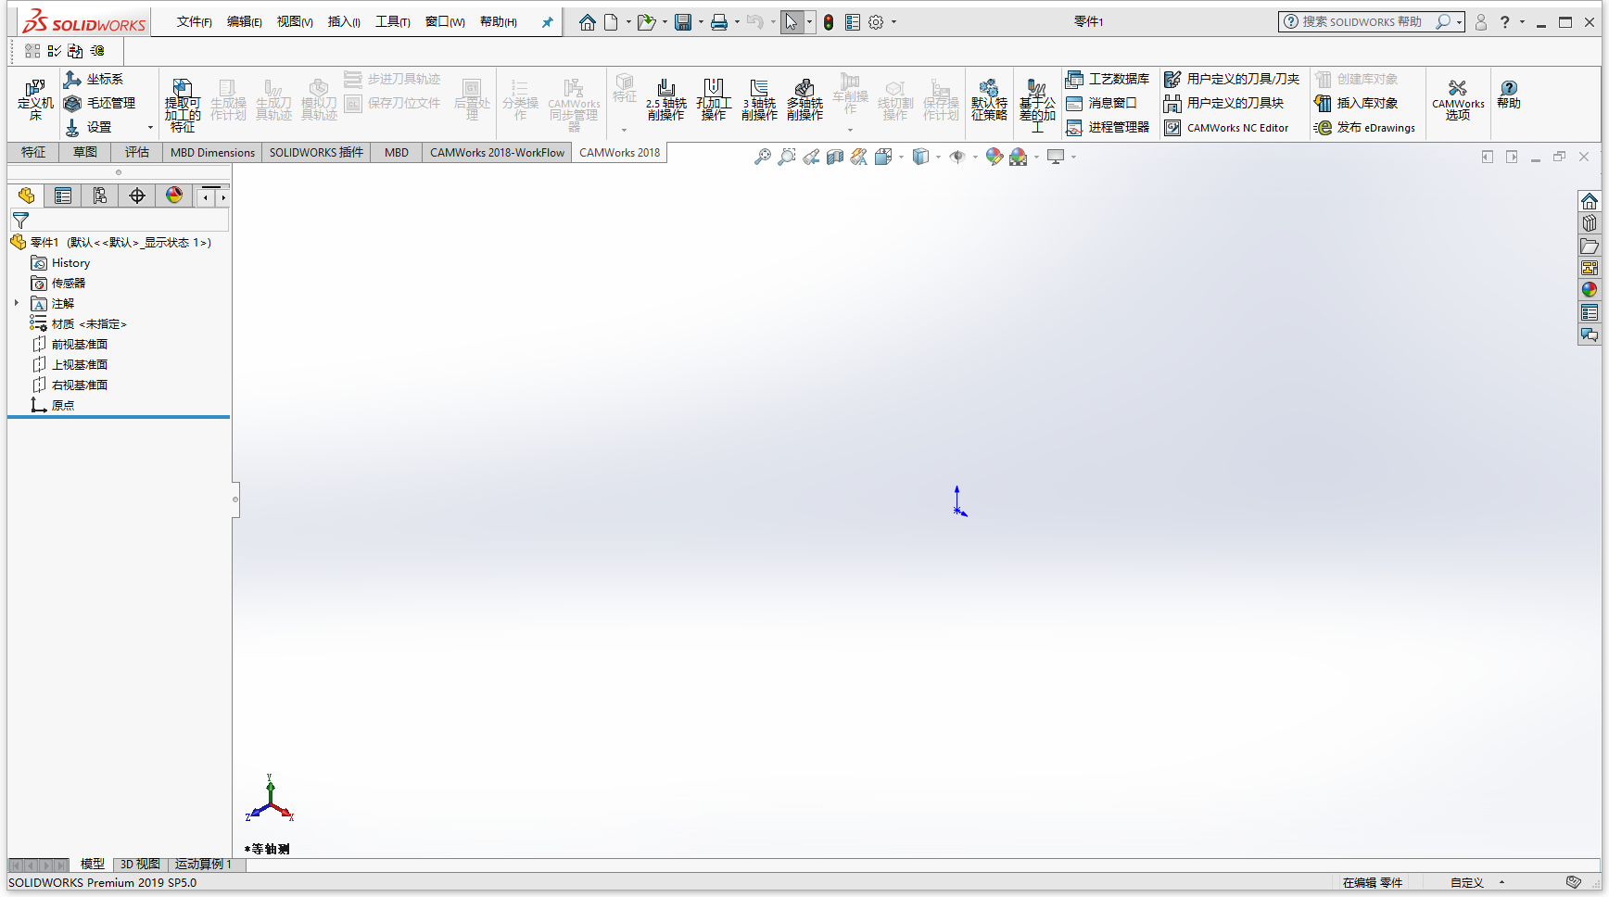This screenshot has width=1609, height=897.
Task: Click the Home icon in top toolbar
Action: pyautogui.click(x=588, y=22)
